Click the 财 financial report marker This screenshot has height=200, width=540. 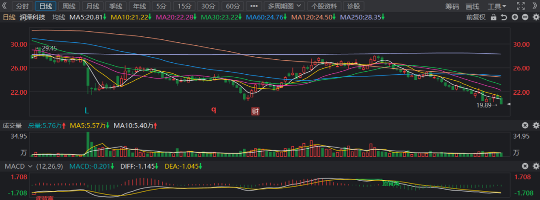tap(255, 111)
